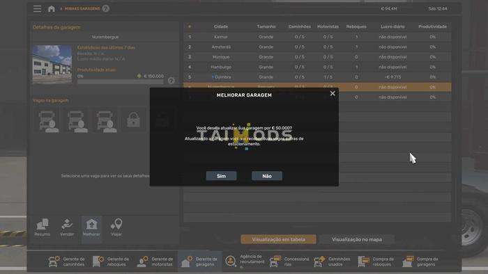Image resolution: width=488 pixels, height=274 pixels.
Task: Sort by Caminhões column header
Action: coord(299,26)
